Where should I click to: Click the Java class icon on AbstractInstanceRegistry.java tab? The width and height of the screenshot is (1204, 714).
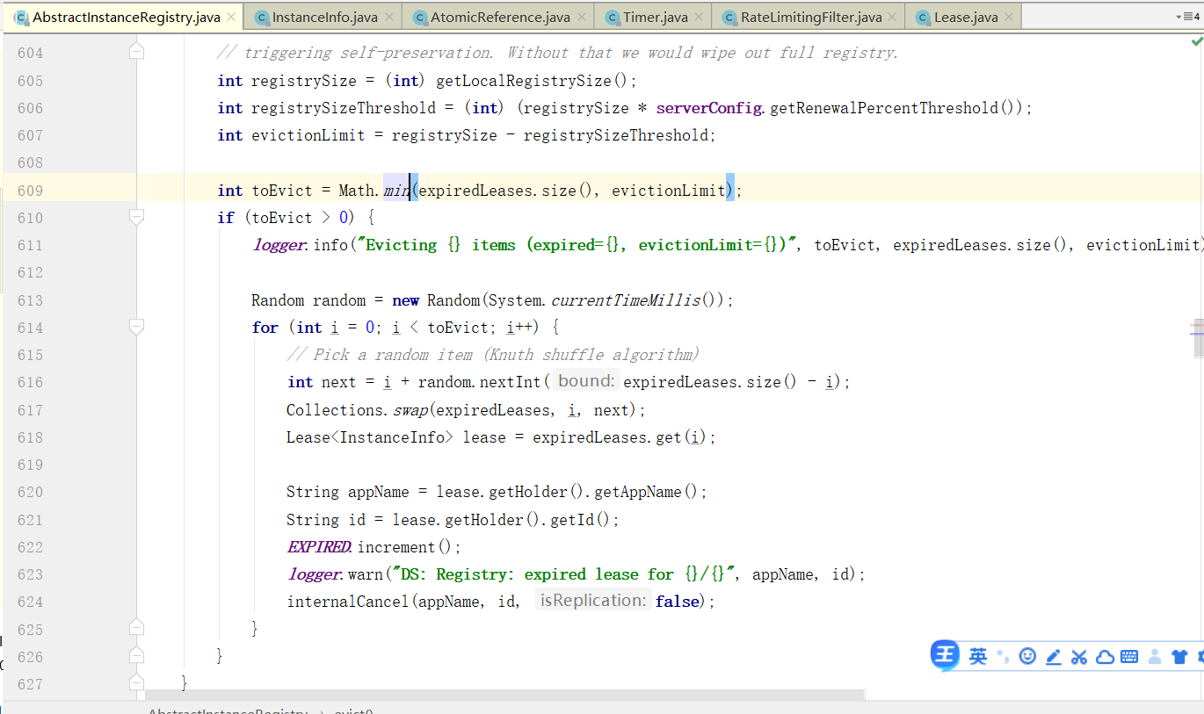(x=22, y=18)
